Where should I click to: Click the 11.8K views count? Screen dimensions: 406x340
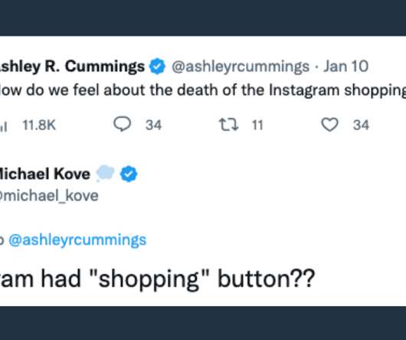coord(39,125)
